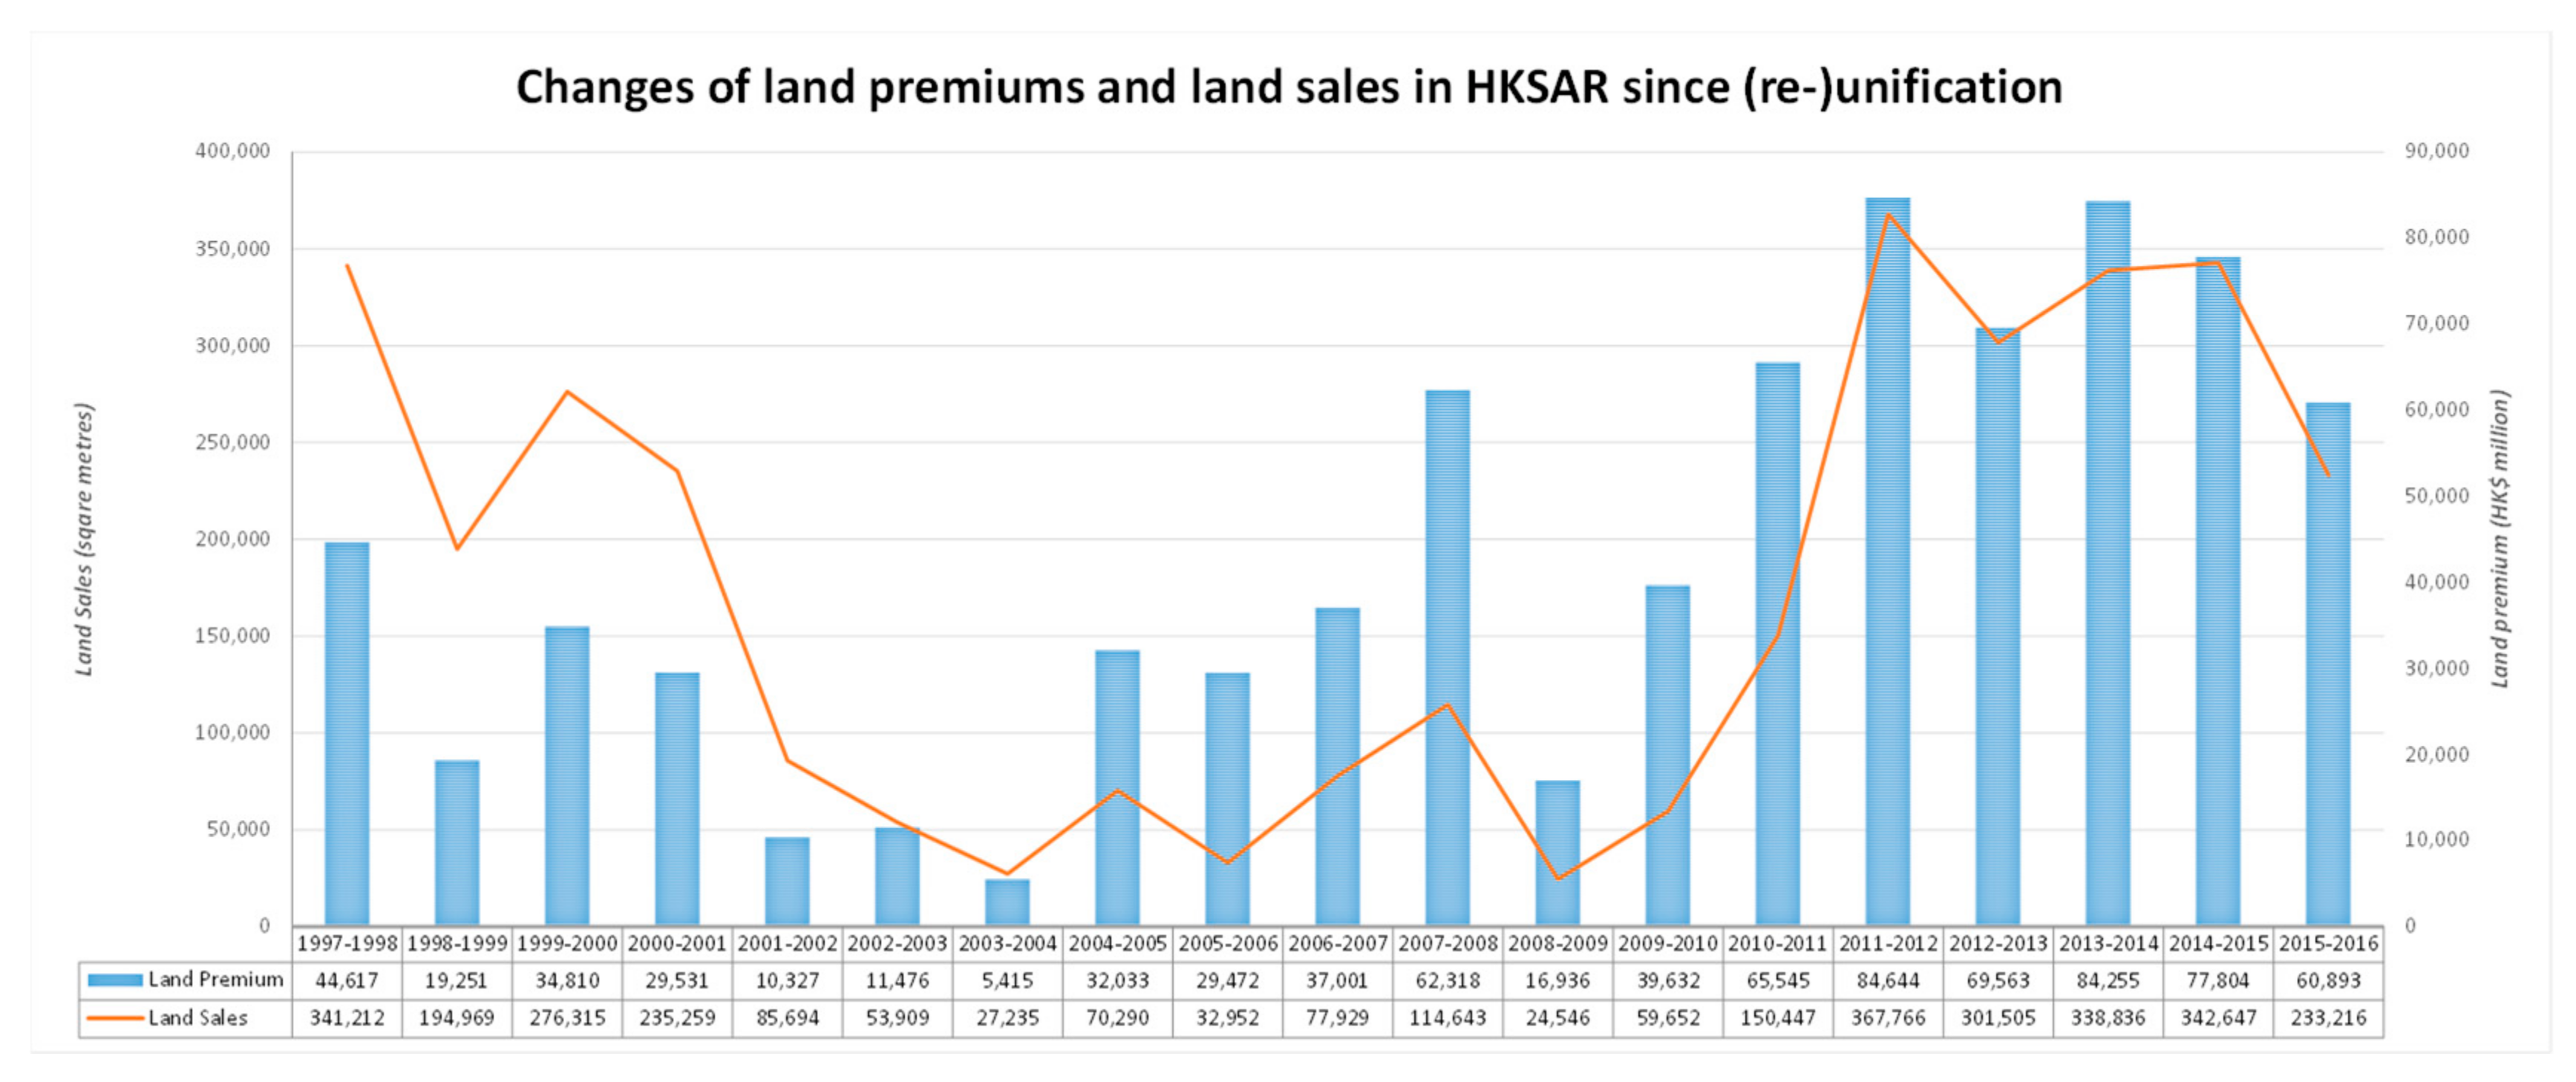The width and height of the screenshot is (2576, 1082).
Task: Click the 341,212 land sales cell
Action: click(x=347, y=1018)
